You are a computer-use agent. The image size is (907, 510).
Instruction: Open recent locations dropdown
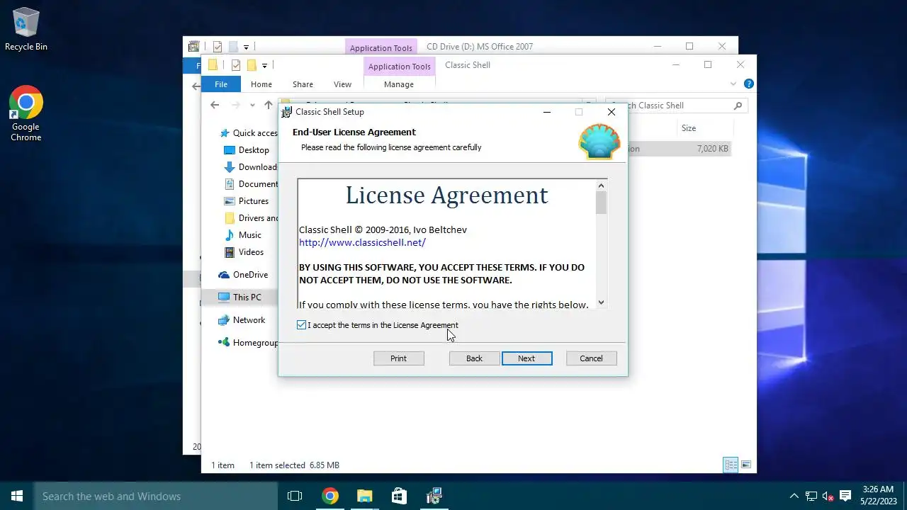tap(252, 106)
